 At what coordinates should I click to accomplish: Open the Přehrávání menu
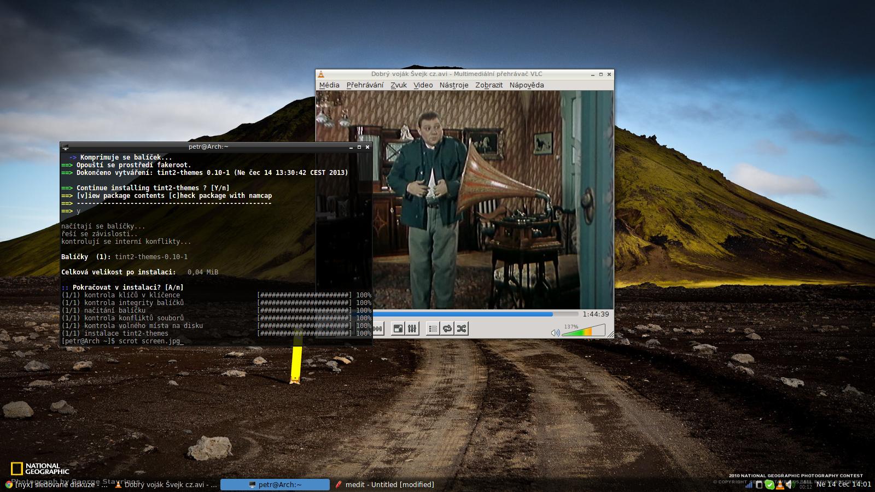[x=365, y=85]
